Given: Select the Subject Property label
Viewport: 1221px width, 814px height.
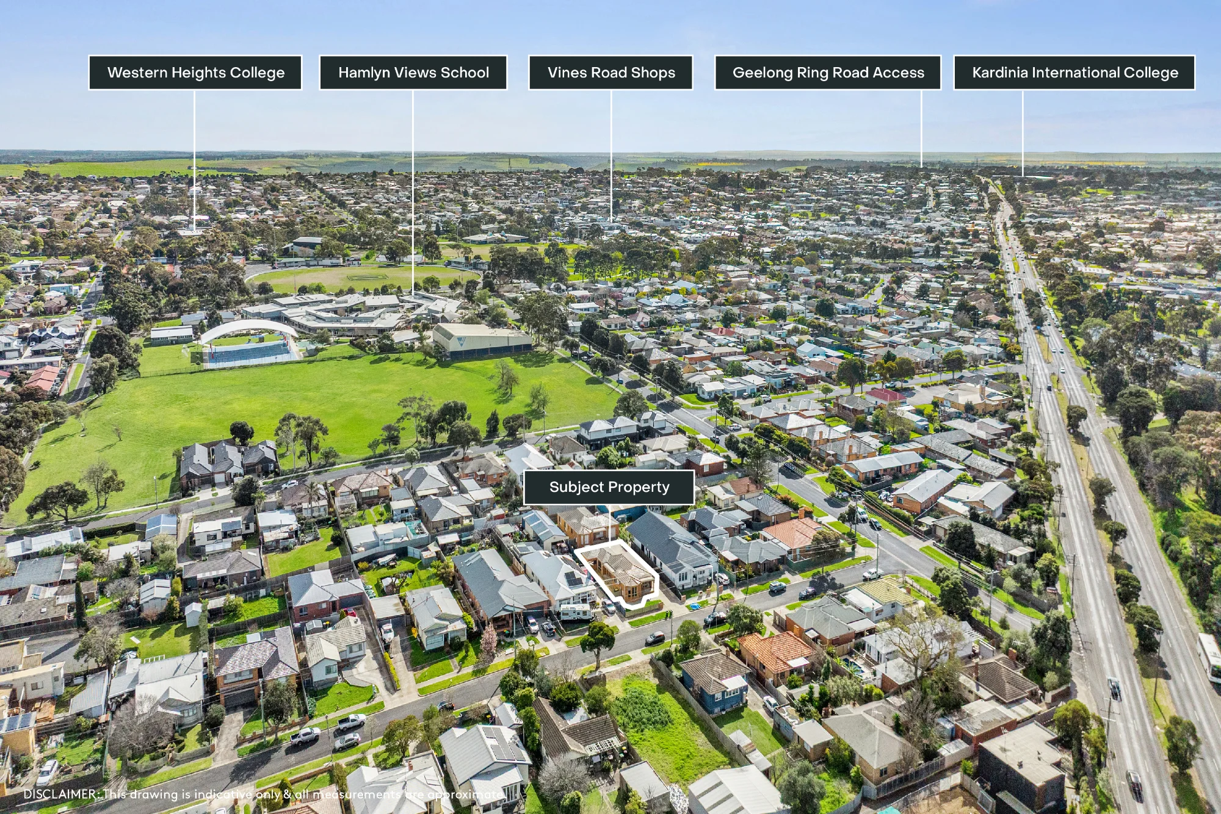Looking at the screenshot, I should pos(609,487).
